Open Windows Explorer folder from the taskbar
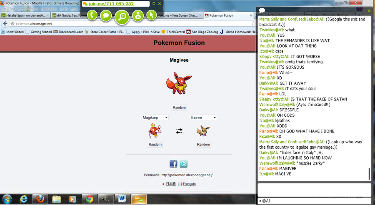The height and width of the screenshot is (205, 375). pyautogui.click(x=57, y=199)
